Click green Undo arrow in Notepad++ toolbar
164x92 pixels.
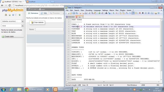[99, 13]
